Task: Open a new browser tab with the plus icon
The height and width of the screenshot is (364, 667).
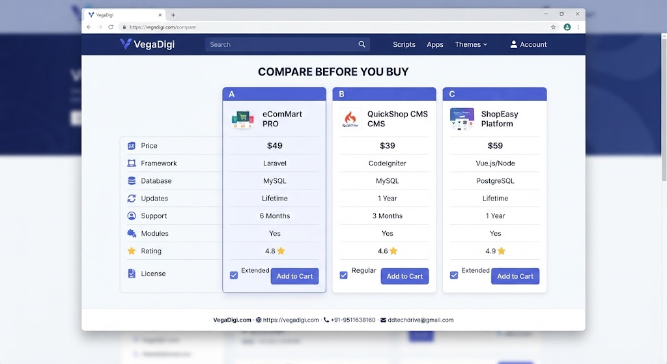Action: pos(173,15)
